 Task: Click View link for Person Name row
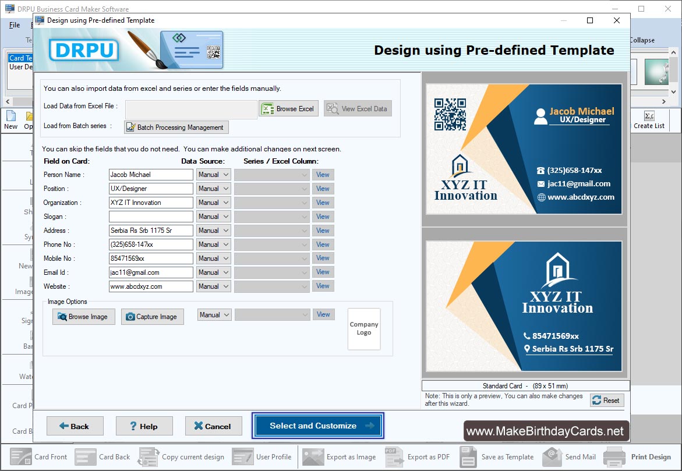tap(323, 175)
